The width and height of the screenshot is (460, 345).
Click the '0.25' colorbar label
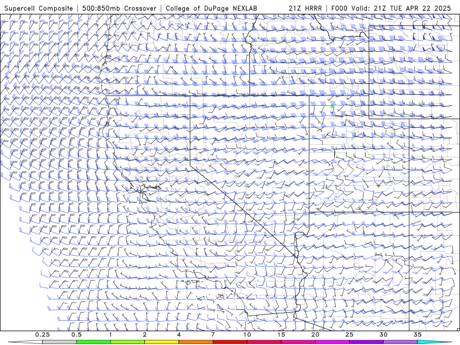[x=43, y=335]
